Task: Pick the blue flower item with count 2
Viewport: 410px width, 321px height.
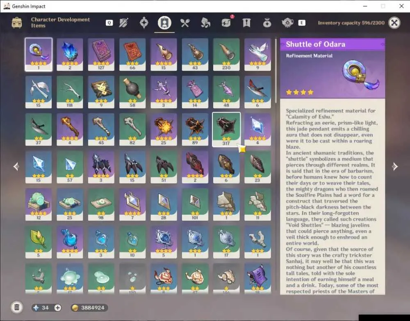Action: click(70, 55)
